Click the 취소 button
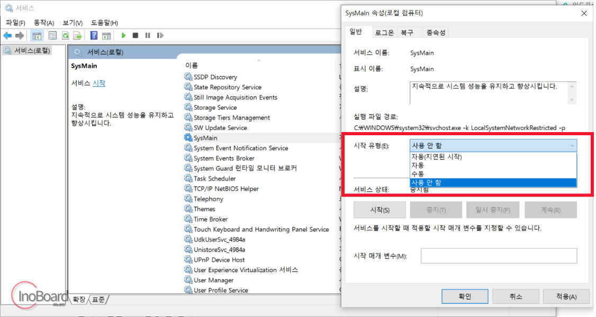The width and height of the screenshot is (596, 317). pyautogui.click(x=516, y=296)
